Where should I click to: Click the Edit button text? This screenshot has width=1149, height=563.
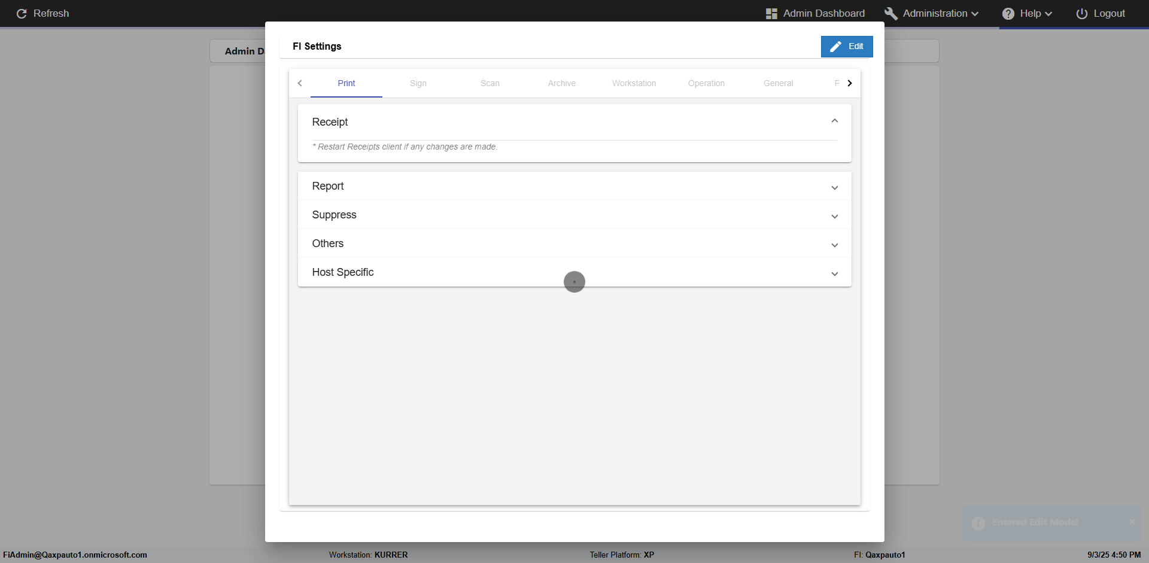(856, 47)
